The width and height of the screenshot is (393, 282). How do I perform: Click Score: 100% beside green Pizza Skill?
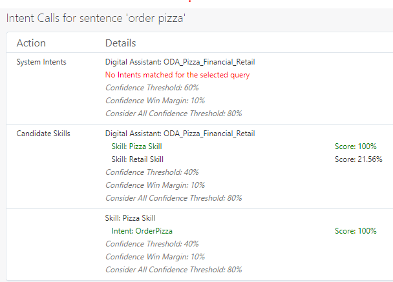(355, 146)
